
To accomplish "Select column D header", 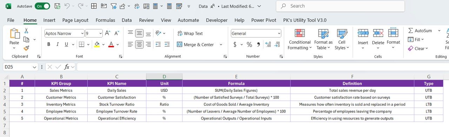I will [x=164, y=76].
